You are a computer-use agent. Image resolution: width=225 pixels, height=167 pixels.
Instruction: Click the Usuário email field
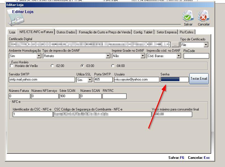137,79
